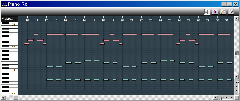Click bar 12 marker in timeline ruler
The height and width of the screenshot is (101, 240).
[x=46, y=20]
